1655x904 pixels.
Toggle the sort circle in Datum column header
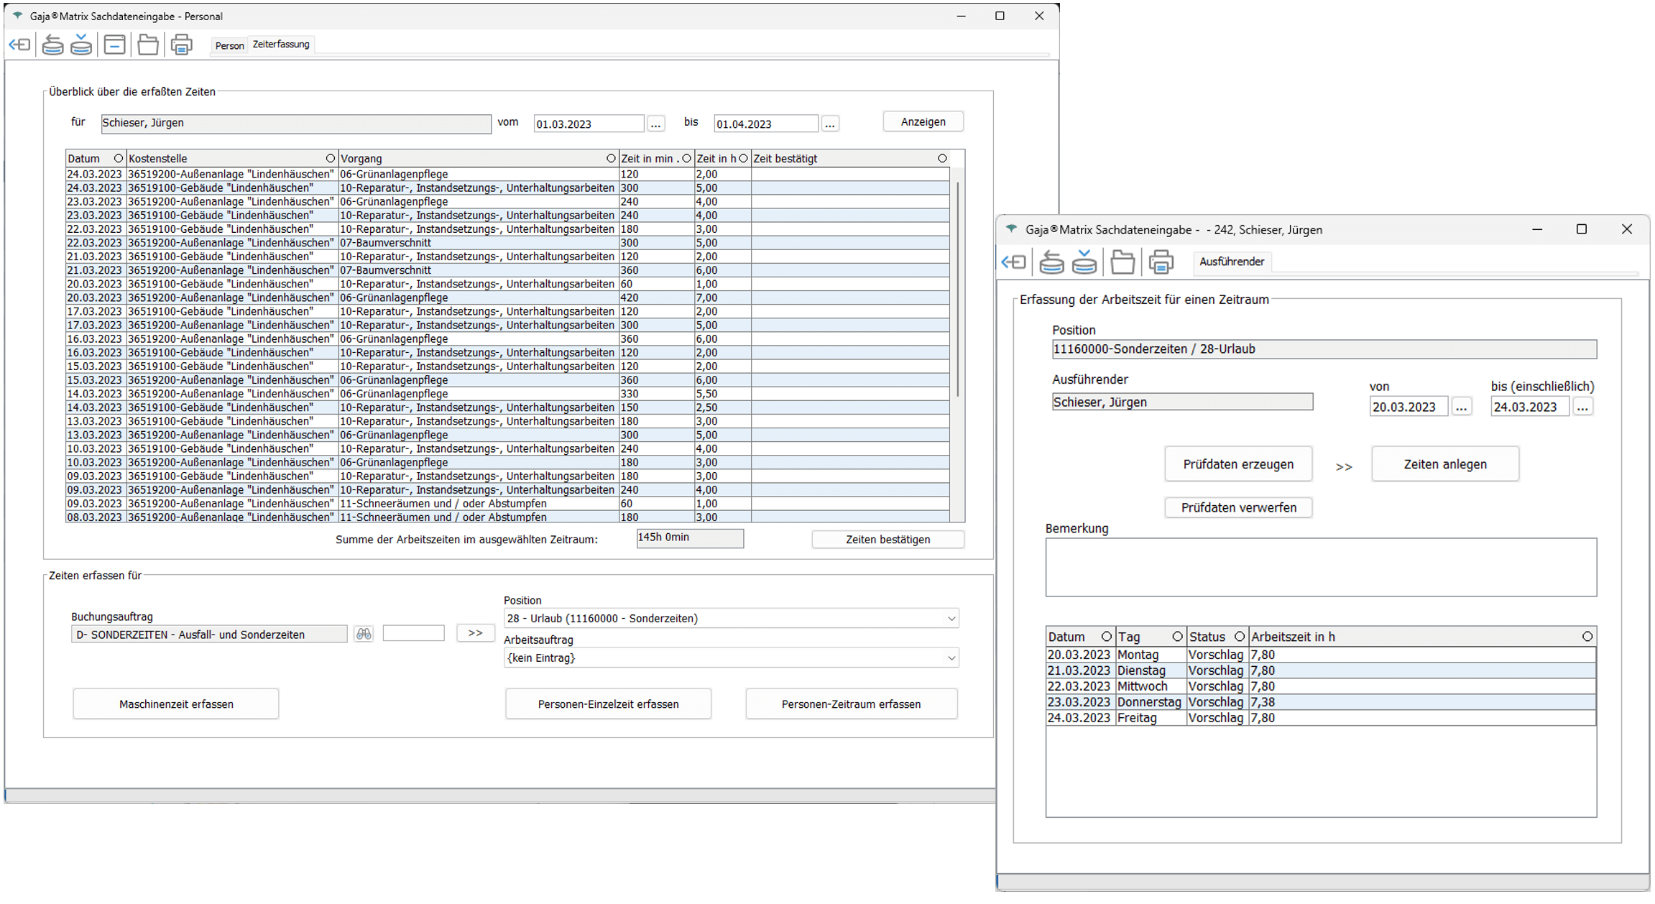tap(119, 158)
